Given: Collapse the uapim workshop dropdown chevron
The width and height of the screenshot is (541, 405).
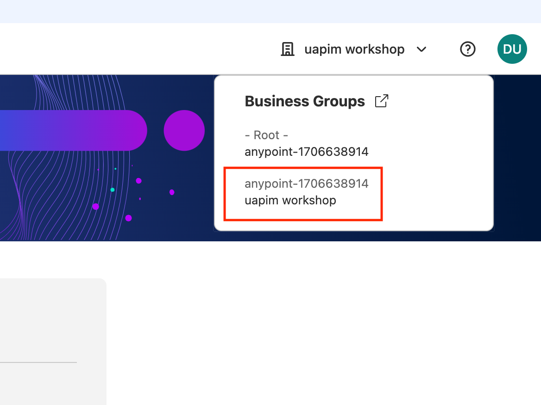Looking at the screenshot, I should 421,49.
